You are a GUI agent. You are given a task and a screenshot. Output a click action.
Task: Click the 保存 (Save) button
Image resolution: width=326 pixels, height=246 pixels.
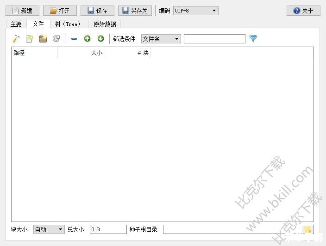(x=98, y=11)
